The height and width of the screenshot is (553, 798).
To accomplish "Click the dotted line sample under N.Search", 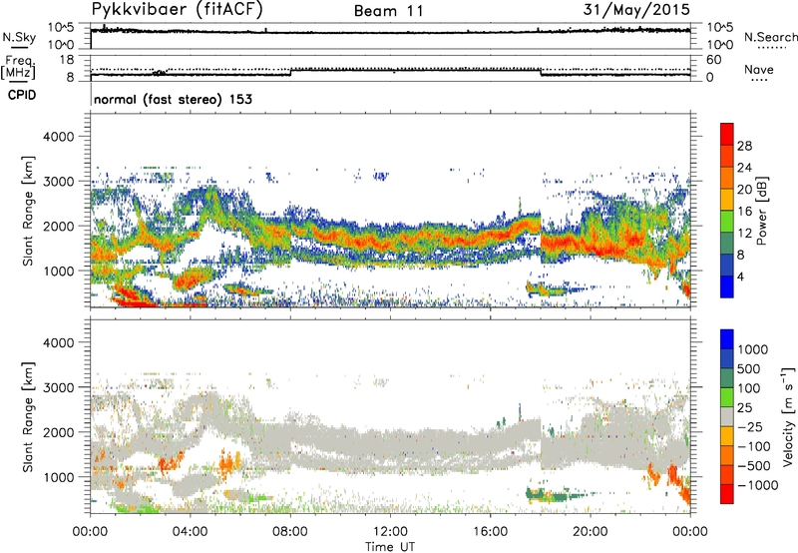I will click(771, 47).
